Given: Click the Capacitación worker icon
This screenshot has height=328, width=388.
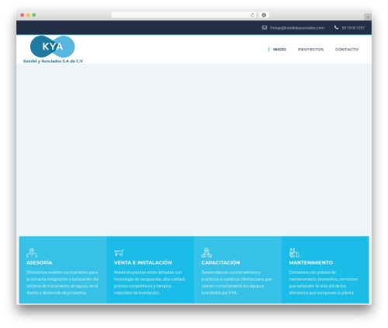Looking at the screenshot, I should click(206, 253).
